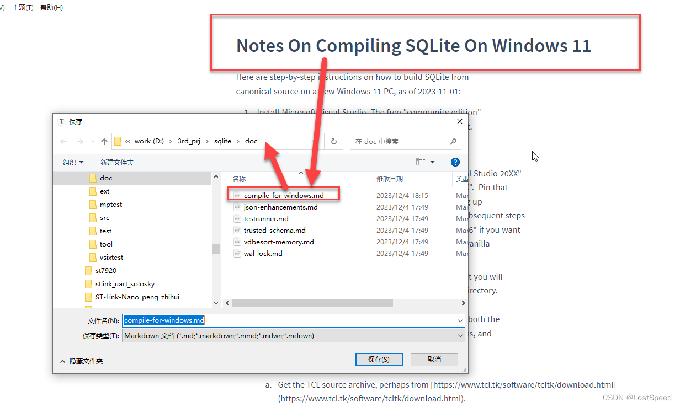The width and height of the screenshot is (680, 407).
Task: Select the st7920 folder in tree
Action: pyautogui.click(x=105, y=271)
